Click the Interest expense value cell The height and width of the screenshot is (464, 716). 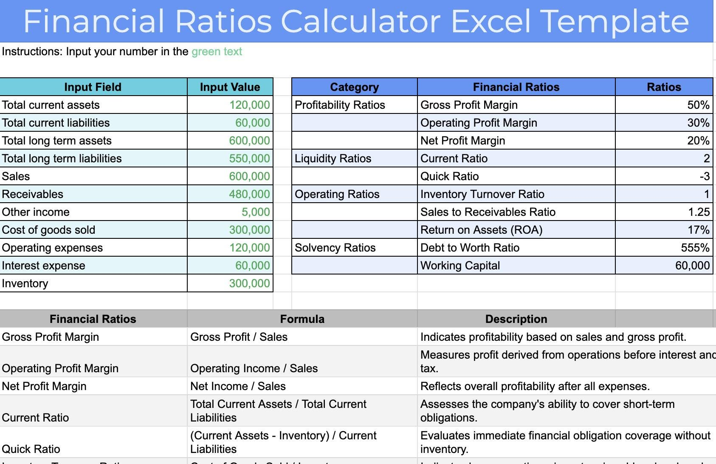point(252,266)
